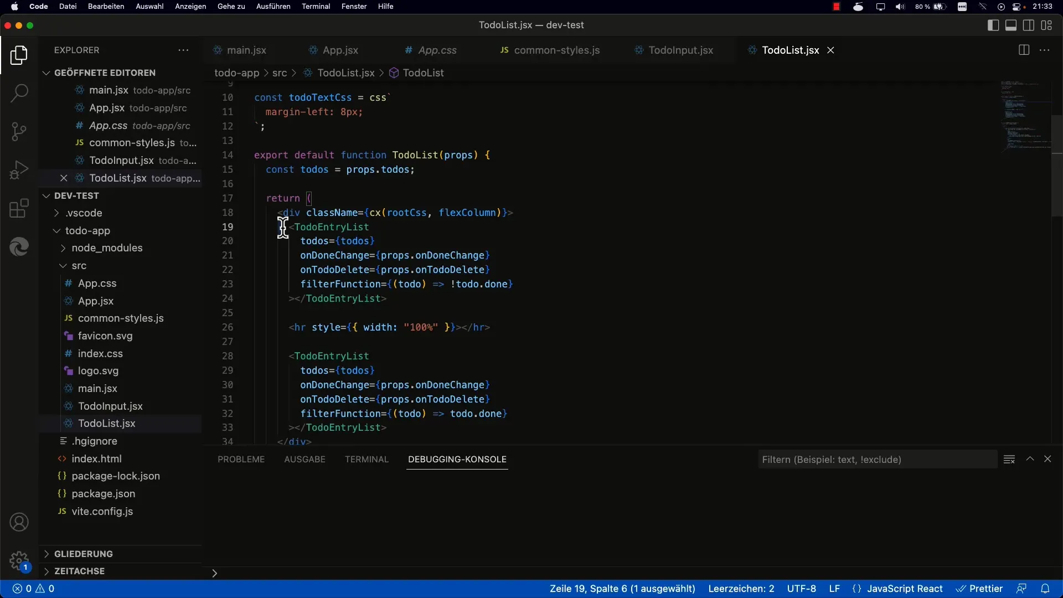
Task: Show errors and warnings in status bar
Action: pyautogui.click(x=33, y=589)
